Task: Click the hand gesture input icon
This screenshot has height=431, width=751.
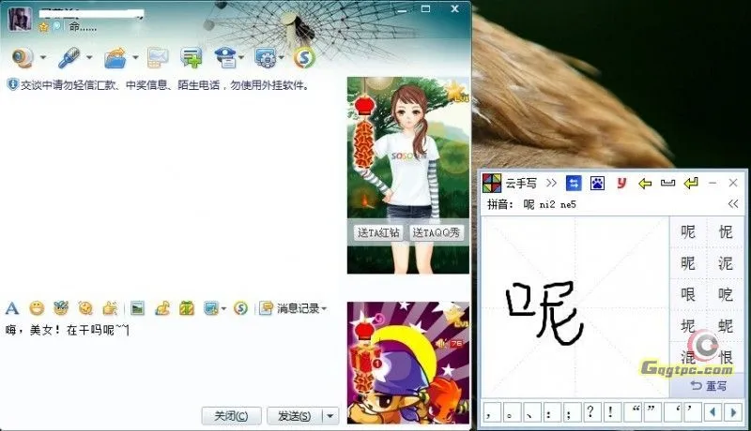Action: click(110, 308)
